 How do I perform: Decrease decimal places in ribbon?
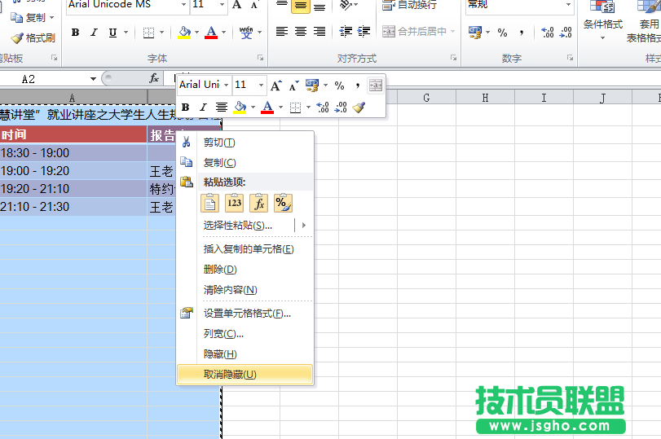pos(566,33)
